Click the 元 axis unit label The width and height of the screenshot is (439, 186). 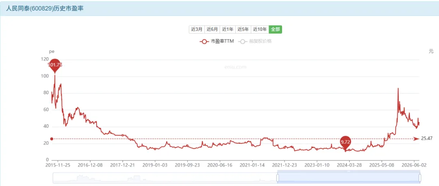tap(431, 51)
